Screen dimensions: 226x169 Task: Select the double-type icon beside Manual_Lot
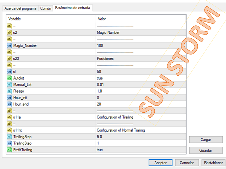[x=10, y=84]
